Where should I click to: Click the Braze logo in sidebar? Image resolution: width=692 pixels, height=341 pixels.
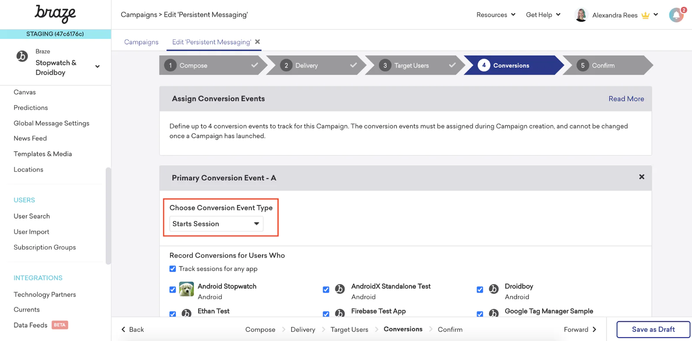(55, 14)
